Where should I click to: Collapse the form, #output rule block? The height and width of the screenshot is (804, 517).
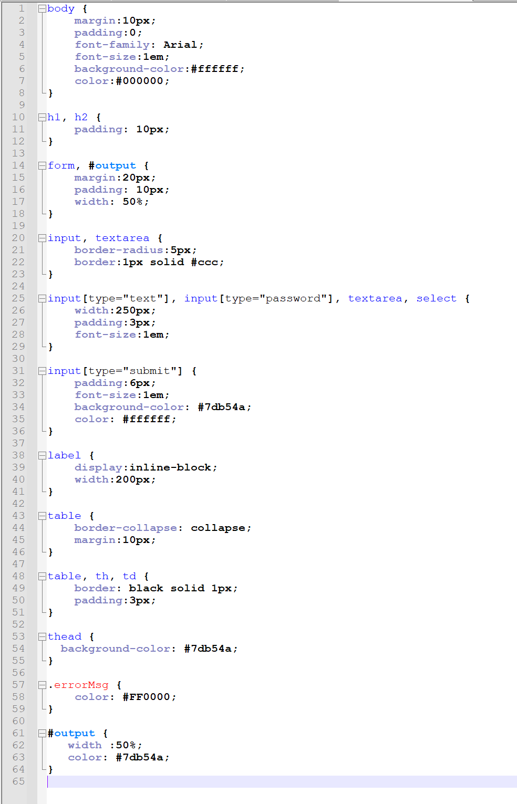[x=42, y=165]
